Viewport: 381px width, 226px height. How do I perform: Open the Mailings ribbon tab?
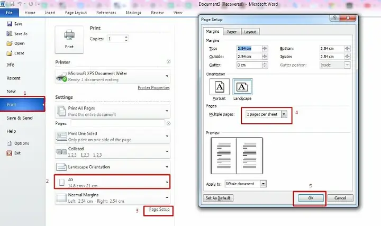click(133, 12)
